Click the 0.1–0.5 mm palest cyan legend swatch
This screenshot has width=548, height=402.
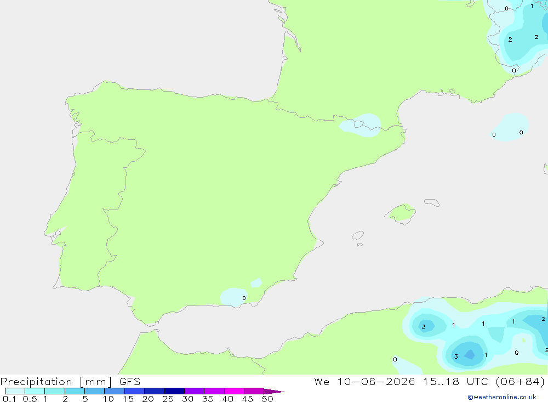15,391
